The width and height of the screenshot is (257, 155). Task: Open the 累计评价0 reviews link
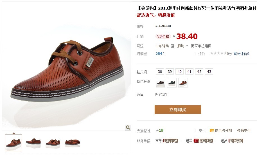tap(241, 54)
